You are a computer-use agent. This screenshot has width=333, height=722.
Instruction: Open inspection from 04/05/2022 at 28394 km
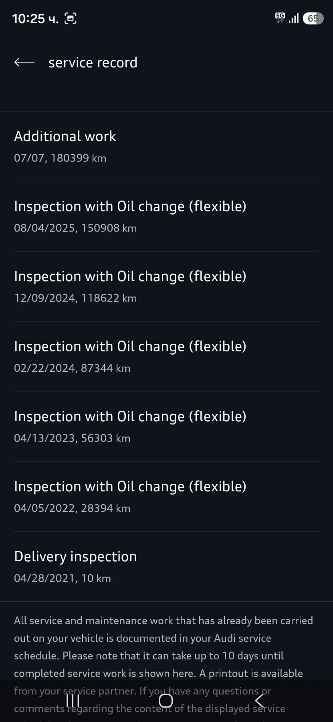click(x=166, y=496)
